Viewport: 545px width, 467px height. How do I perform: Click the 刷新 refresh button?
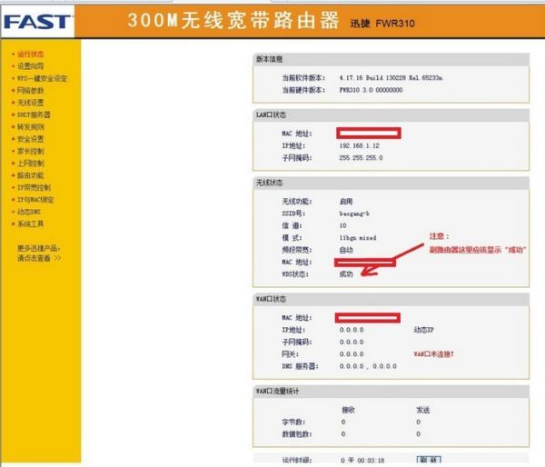(x=429, y=460)
